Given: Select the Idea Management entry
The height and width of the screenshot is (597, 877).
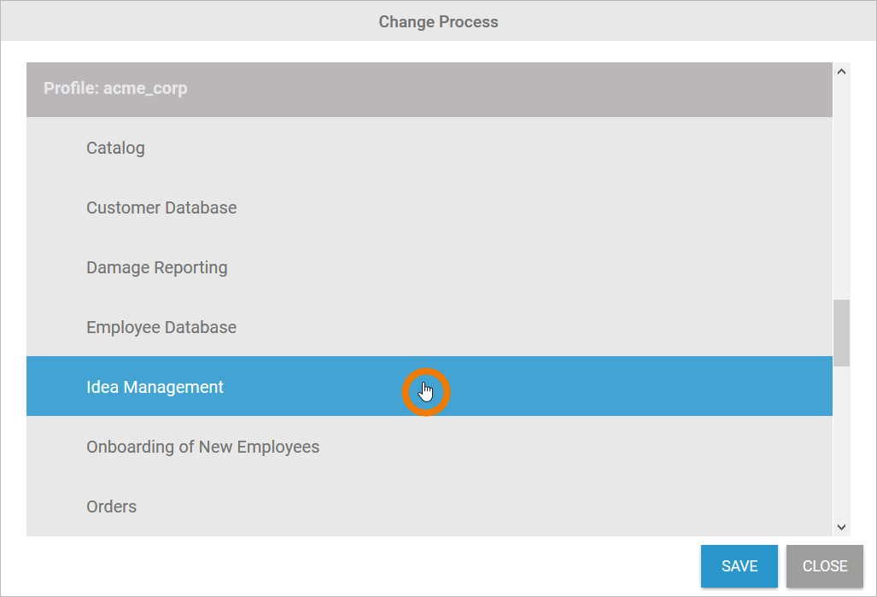Looking at the screenshot, I should point(155,387).
